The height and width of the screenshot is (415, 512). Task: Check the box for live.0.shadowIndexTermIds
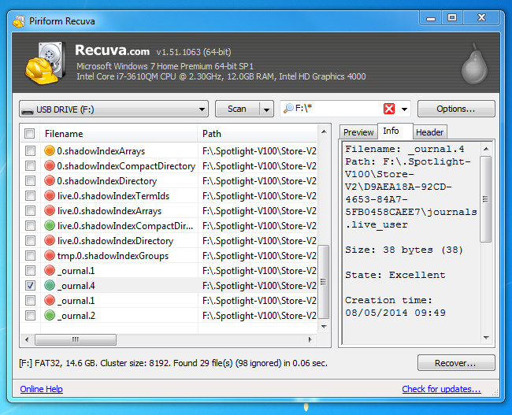30,196
